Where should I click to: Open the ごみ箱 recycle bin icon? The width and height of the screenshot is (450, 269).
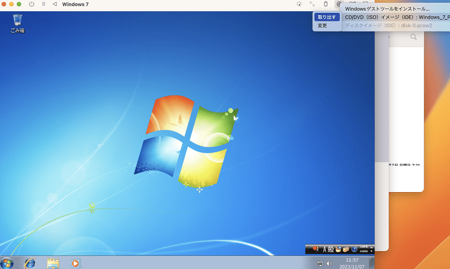(x=17, y=24)
